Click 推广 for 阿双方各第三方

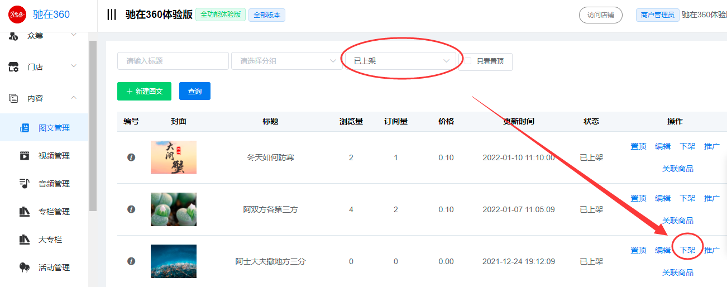712,198
